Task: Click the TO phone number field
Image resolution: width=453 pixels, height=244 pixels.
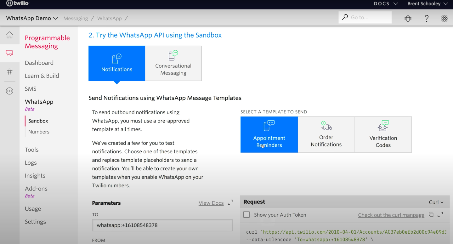Action: [x=162, y=225]
